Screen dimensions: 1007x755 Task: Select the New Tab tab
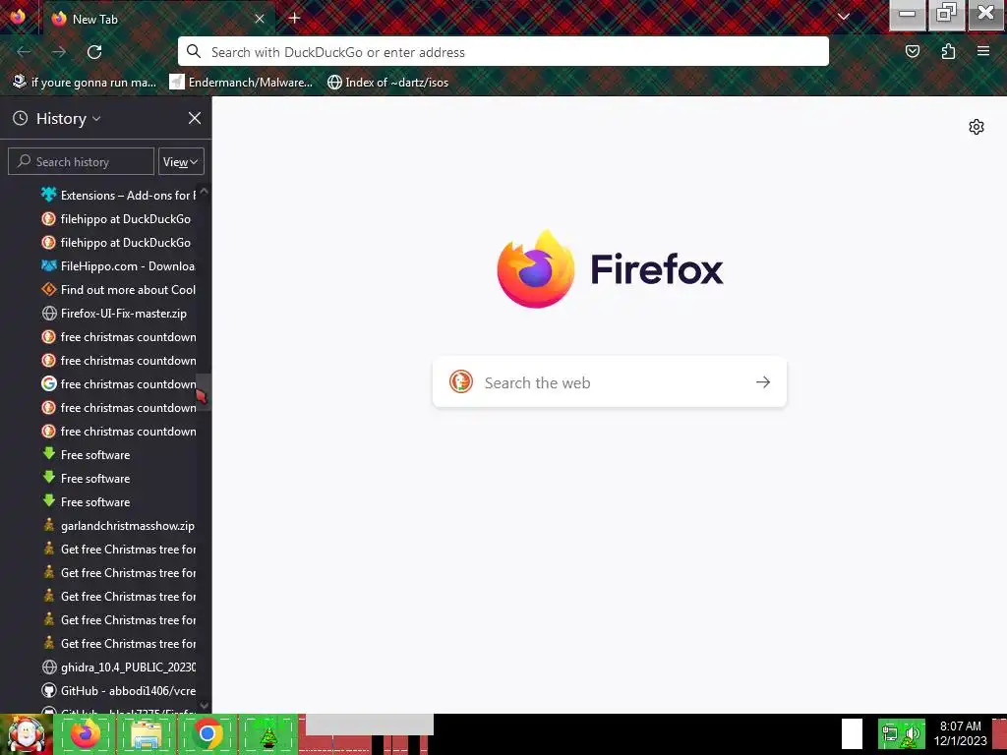click(x=157, y=19)
